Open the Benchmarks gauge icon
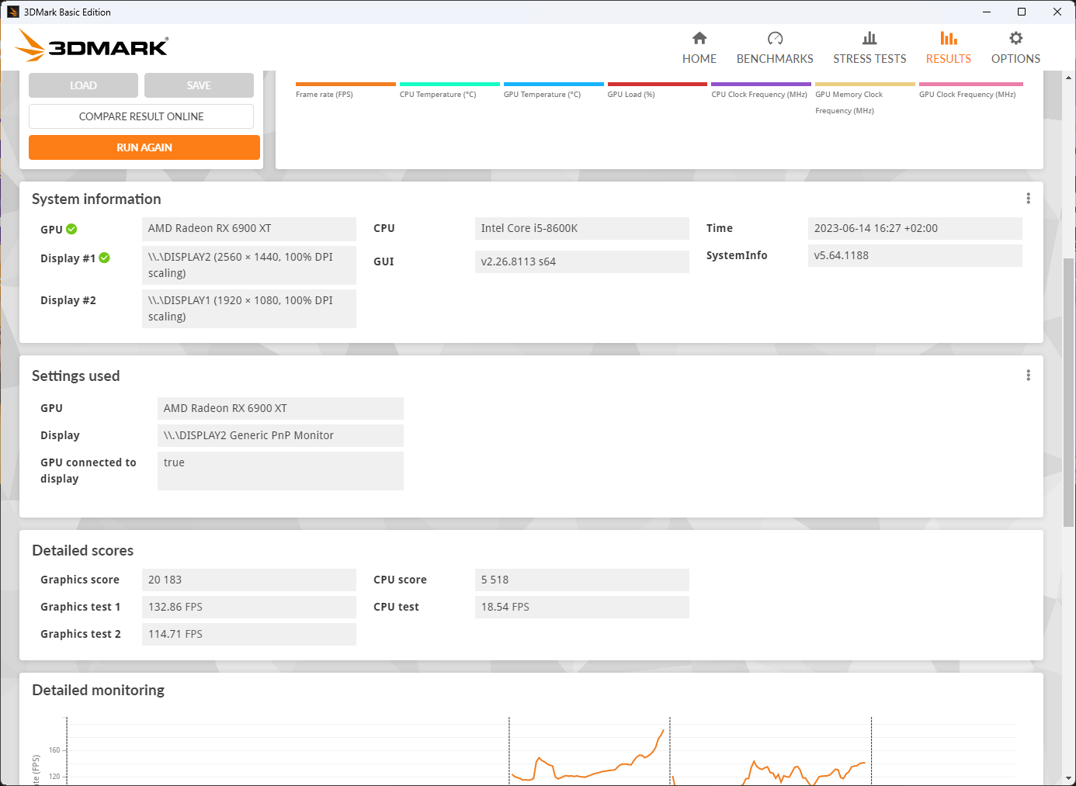 coord(775,38)
